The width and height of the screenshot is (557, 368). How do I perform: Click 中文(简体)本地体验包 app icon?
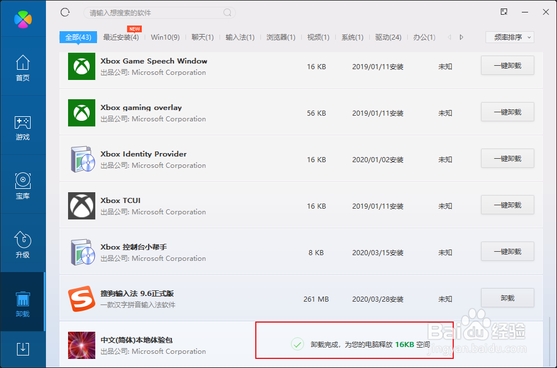[x=82, y=345]
